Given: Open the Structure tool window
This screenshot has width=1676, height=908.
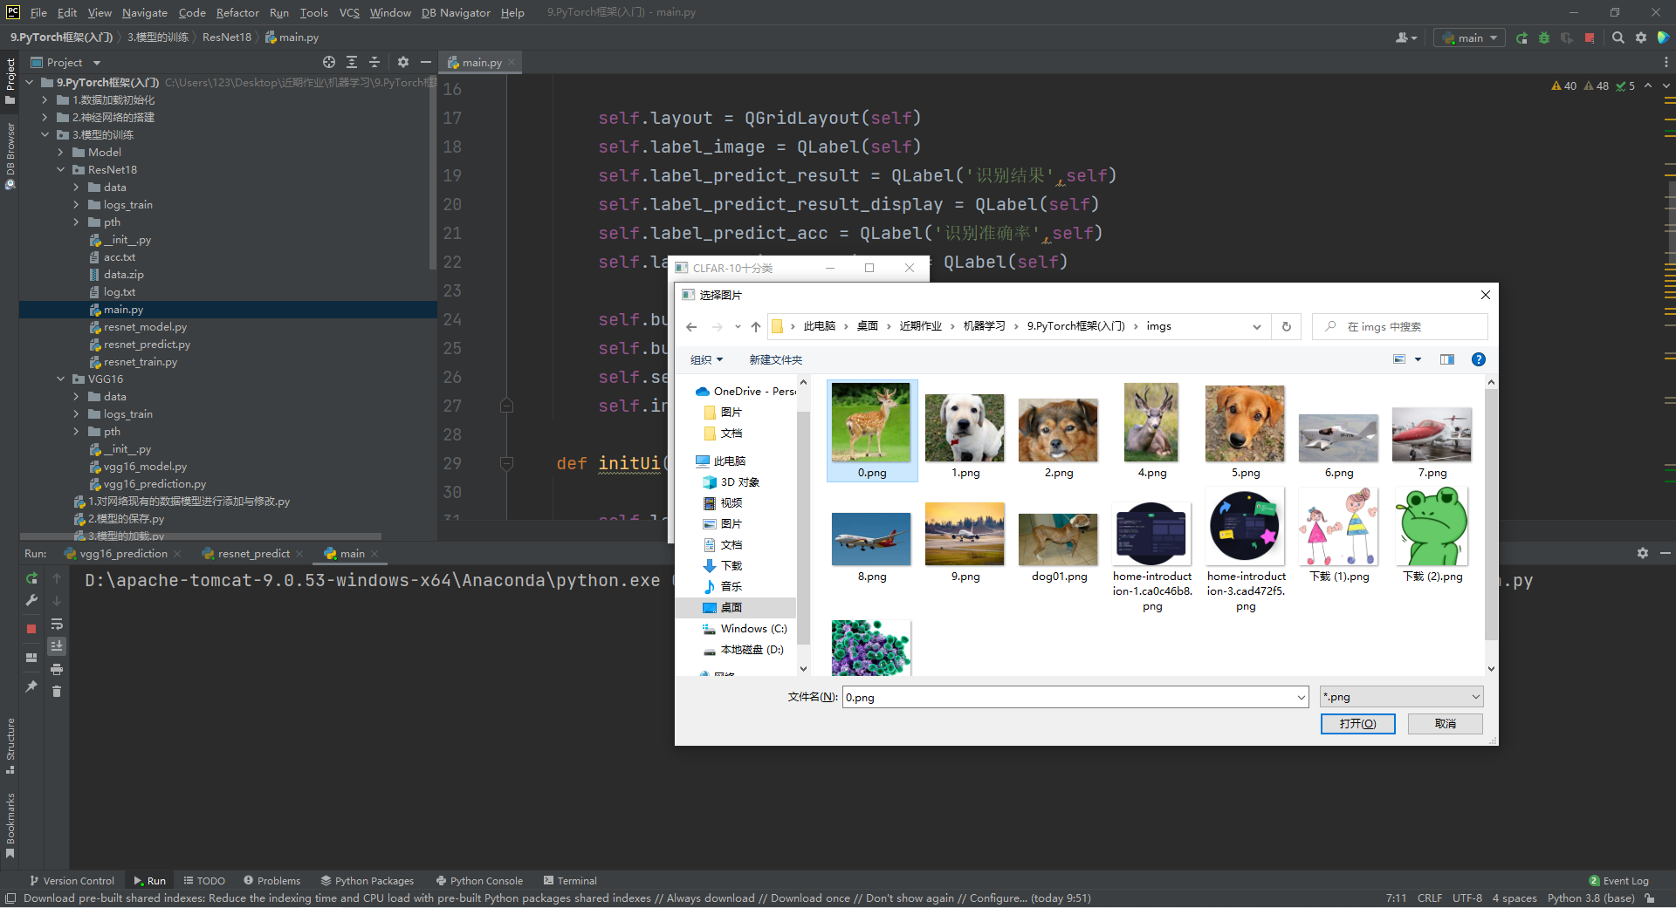Looking at the screenshot, I should click(x=10, y=746).
